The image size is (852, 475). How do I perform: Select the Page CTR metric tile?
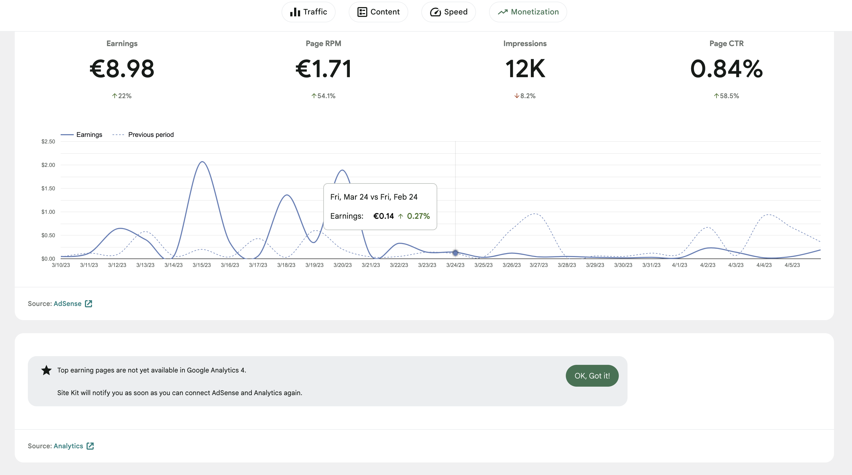[726, 69]
